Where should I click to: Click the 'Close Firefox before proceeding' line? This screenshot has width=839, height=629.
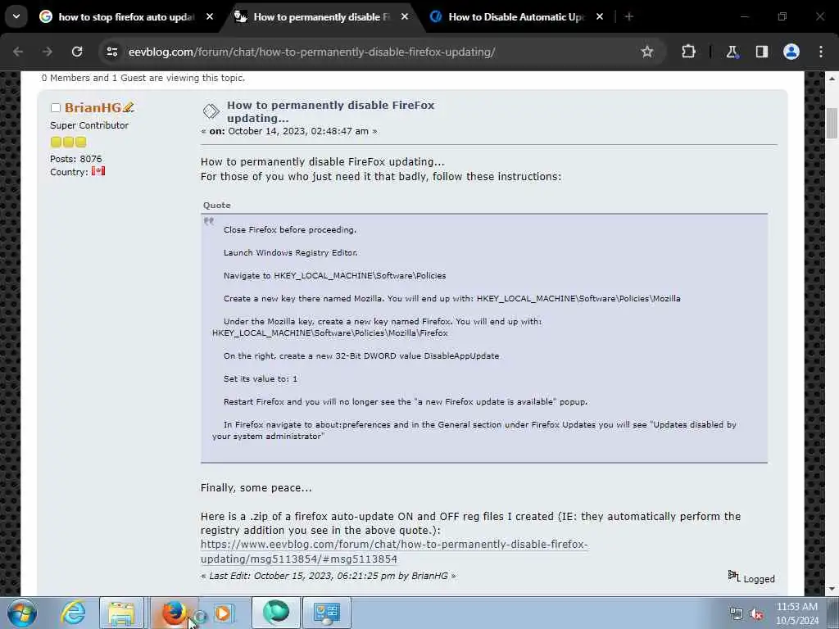pos(290,229)
